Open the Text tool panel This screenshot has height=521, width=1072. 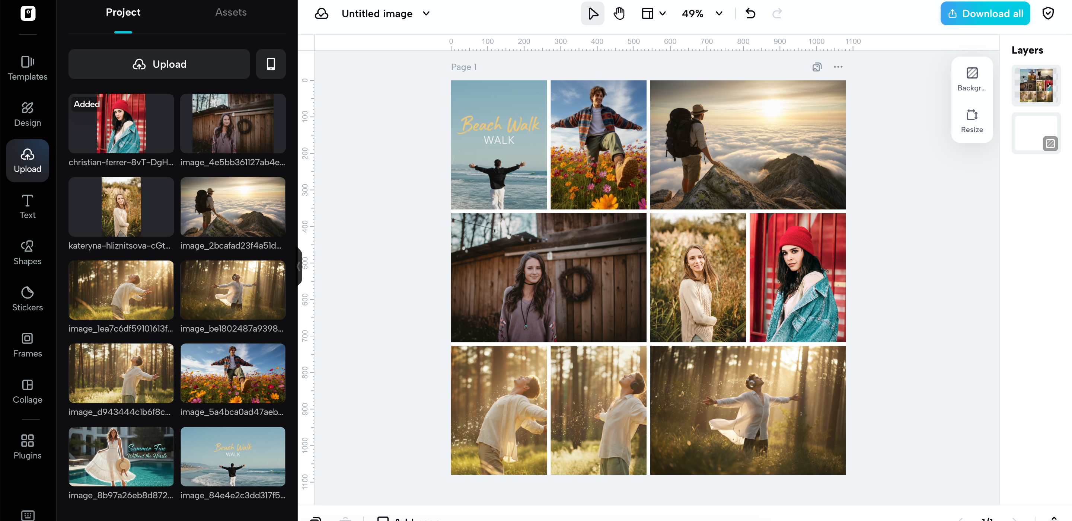coord(28,207)
